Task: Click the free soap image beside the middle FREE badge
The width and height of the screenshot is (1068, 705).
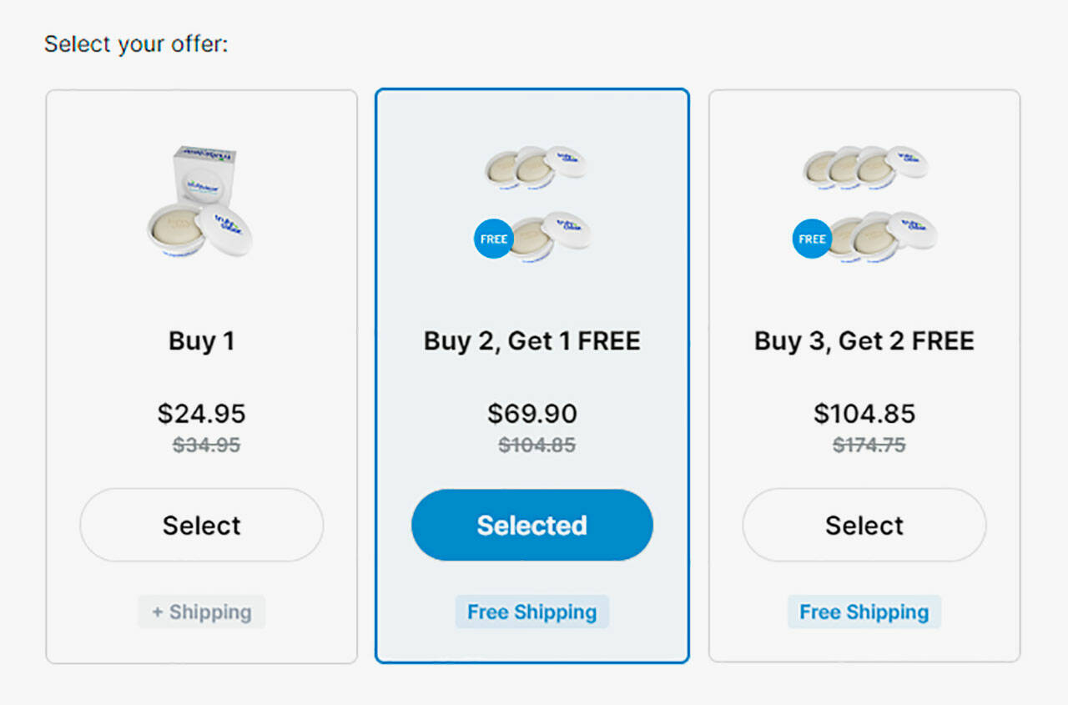Action: (x=550, y=236)
